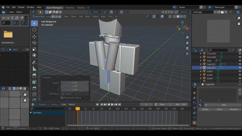This screenshot has width=242, height=136.
Task: Collapse the Summary row in timeline
Action: point(31,113)
